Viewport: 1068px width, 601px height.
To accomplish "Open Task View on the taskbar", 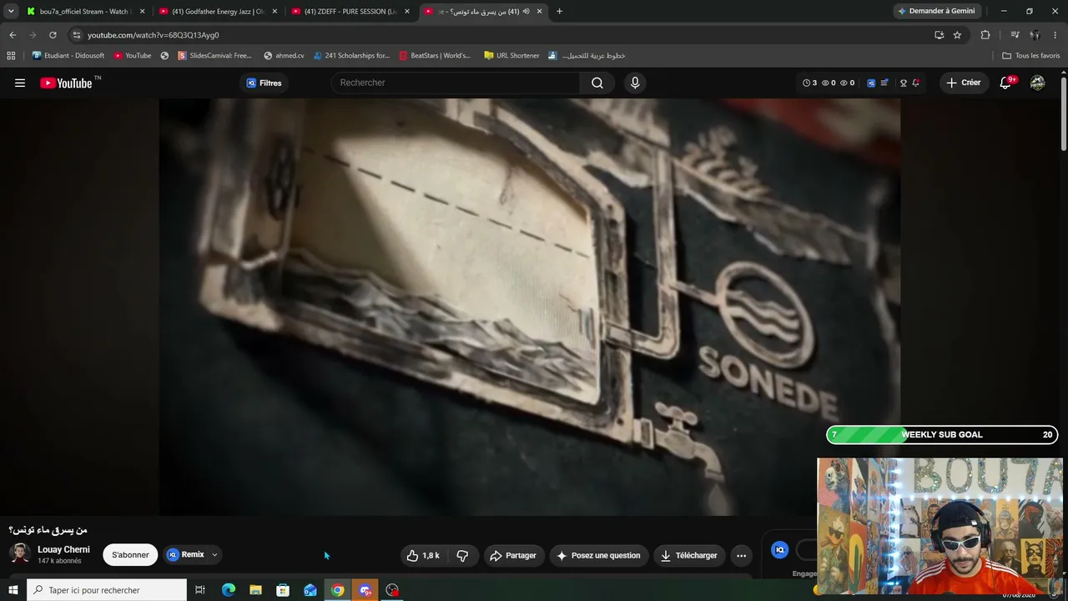I will coord(200,590).
